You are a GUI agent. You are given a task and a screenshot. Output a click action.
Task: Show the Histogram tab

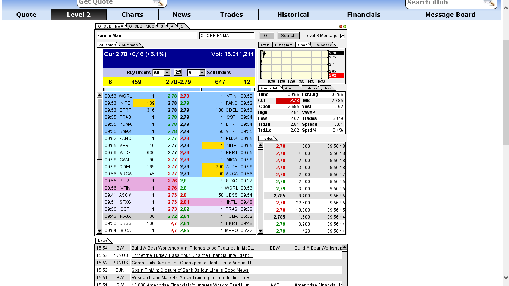click(x=284, y=45)
